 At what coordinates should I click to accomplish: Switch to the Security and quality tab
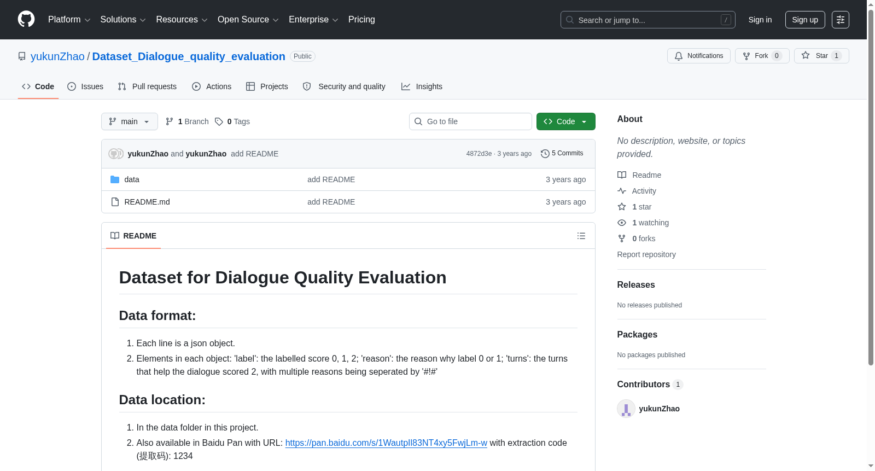344,86
